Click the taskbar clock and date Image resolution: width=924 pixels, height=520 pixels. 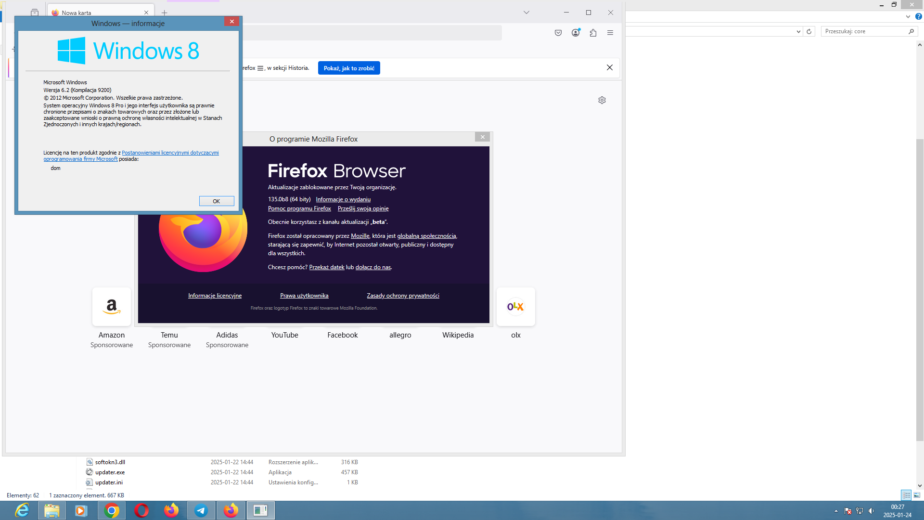(x=897, y=511)
